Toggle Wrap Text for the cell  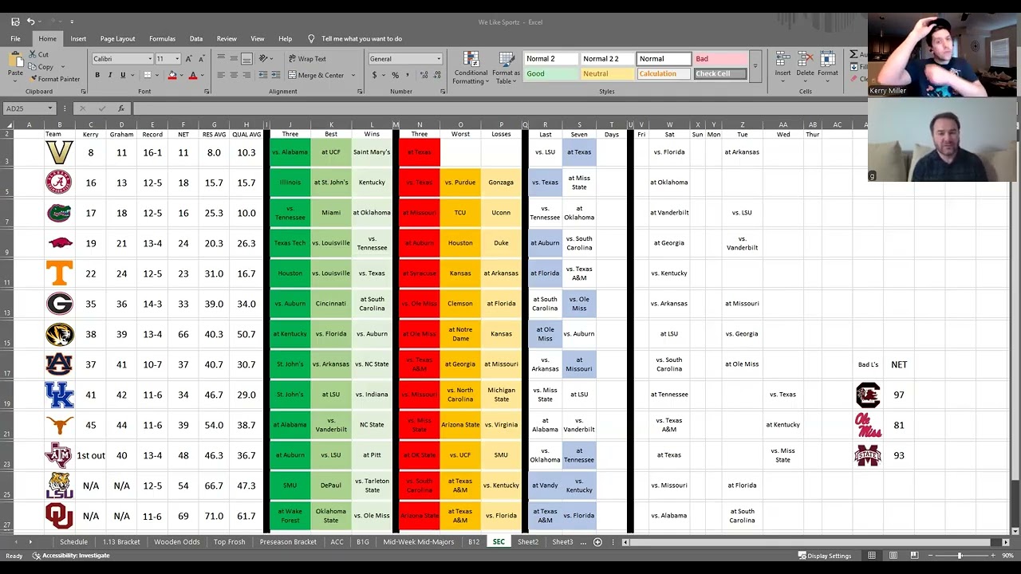(x=306, y=59)
